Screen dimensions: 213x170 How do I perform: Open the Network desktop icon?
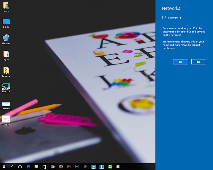(x=6, y=39)
